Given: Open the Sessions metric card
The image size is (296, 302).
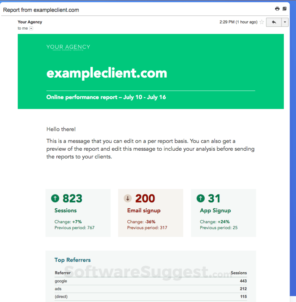Looking at the screenshot, I should point(78,213).
